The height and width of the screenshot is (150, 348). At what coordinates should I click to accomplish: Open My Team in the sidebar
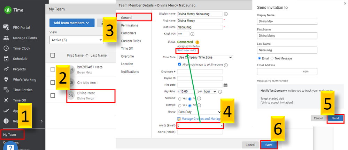pos(9,134)
